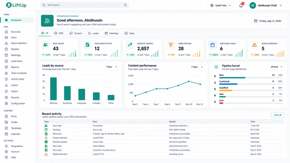The height and width of the screenshot is (163, 290).
Task: Click the Meetings Today calendar icon
Action: (212, 45)
